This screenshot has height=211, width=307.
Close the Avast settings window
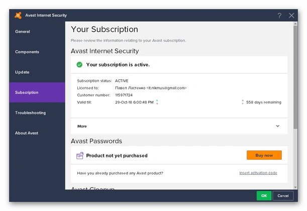(291, 16)
